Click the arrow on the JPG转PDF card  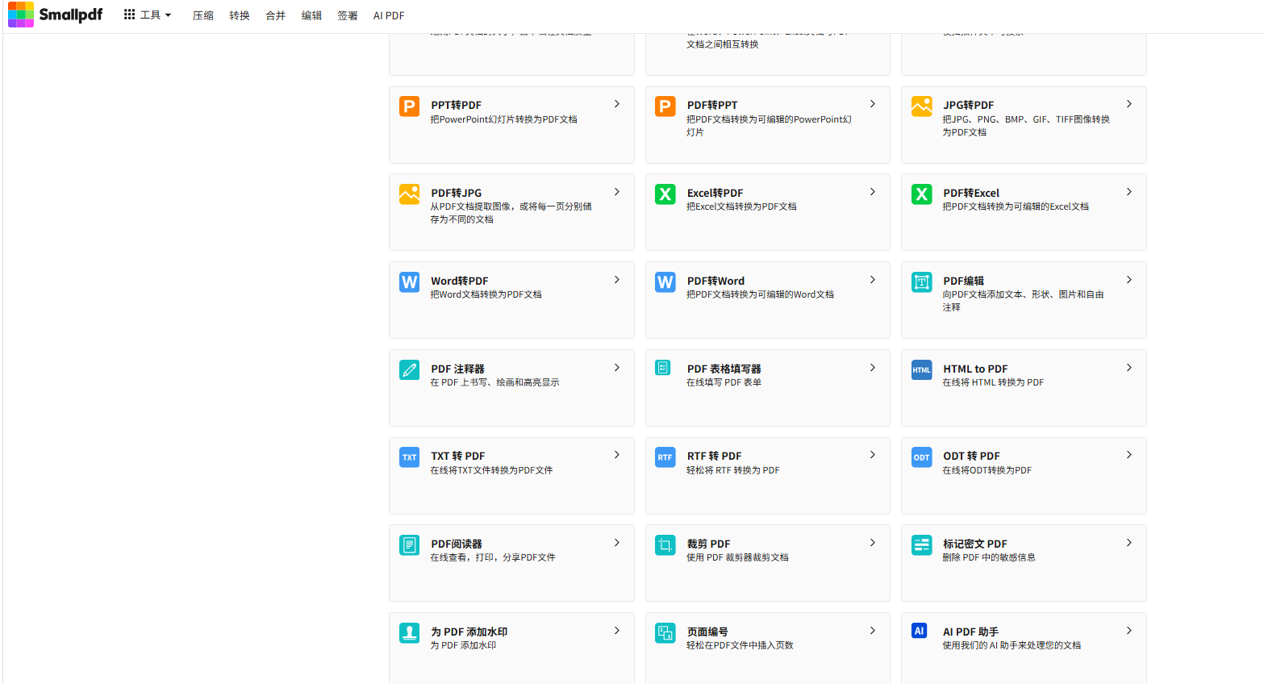click(x=1129, y=104)
